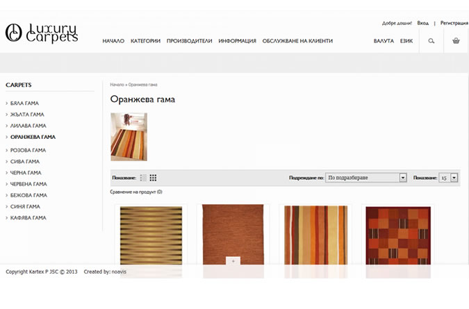Click the Luxury Carpets logo
Image resolution: width=469 pixels, height=309 pixels.
click(x=42, y=33)
